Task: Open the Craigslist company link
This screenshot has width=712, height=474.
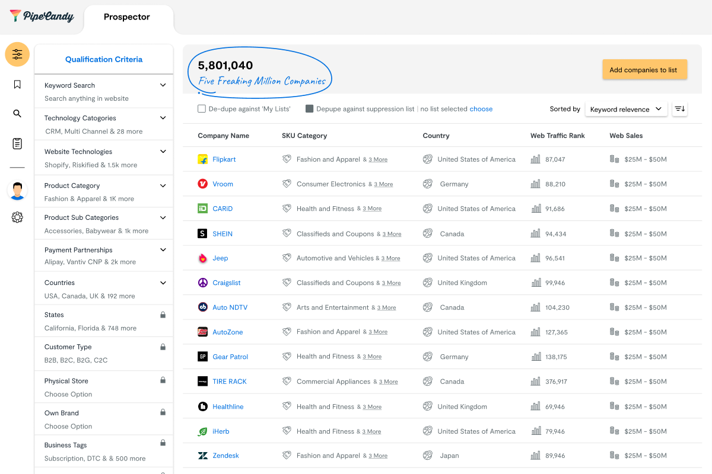Action: 227,283
